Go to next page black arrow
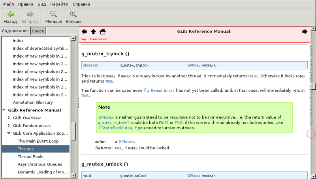The height and width of the screenshot is (179, 316). coord(305,32)
